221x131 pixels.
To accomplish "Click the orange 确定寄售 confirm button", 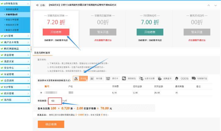I will [x=51, y=124].
